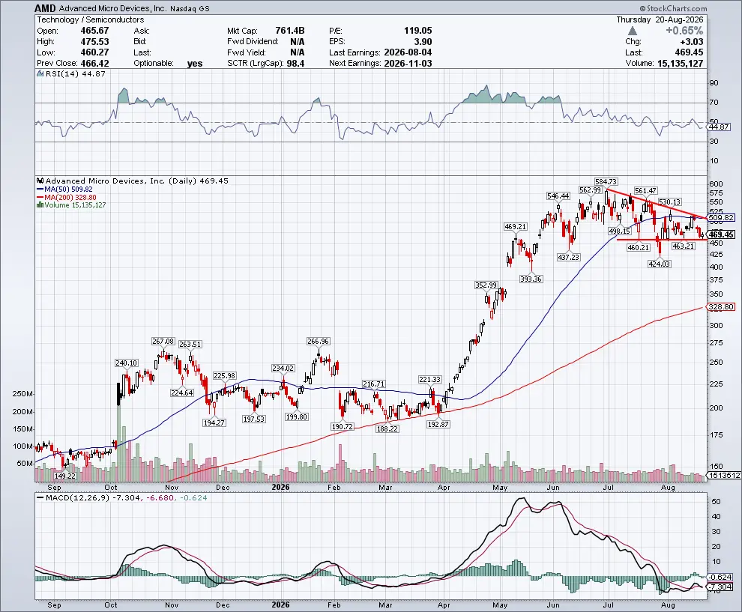Click the Prev Close value 466.42

(x=94, y=63)
